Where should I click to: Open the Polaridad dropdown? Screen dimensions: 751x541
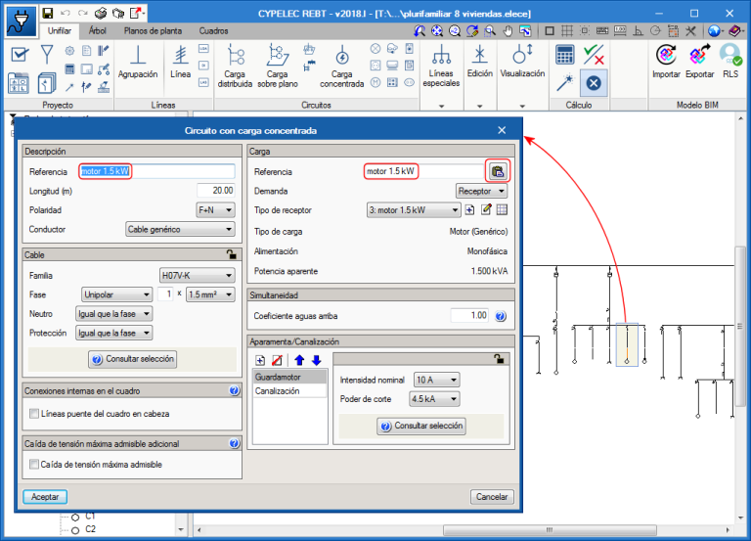(215, 209)
